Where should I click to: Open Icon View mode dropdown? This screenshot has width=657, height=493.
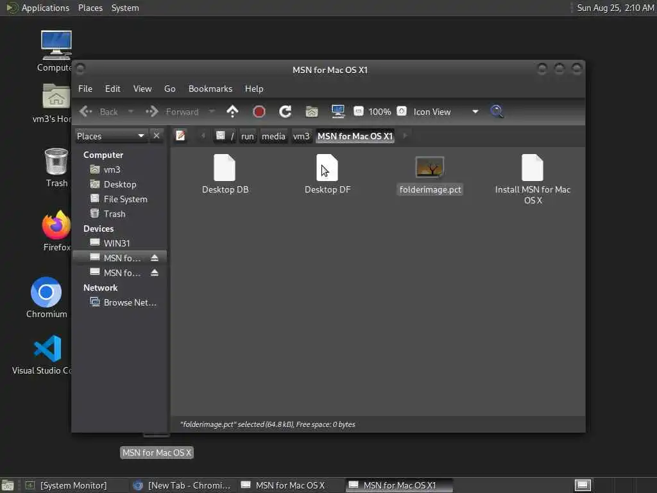445,112
